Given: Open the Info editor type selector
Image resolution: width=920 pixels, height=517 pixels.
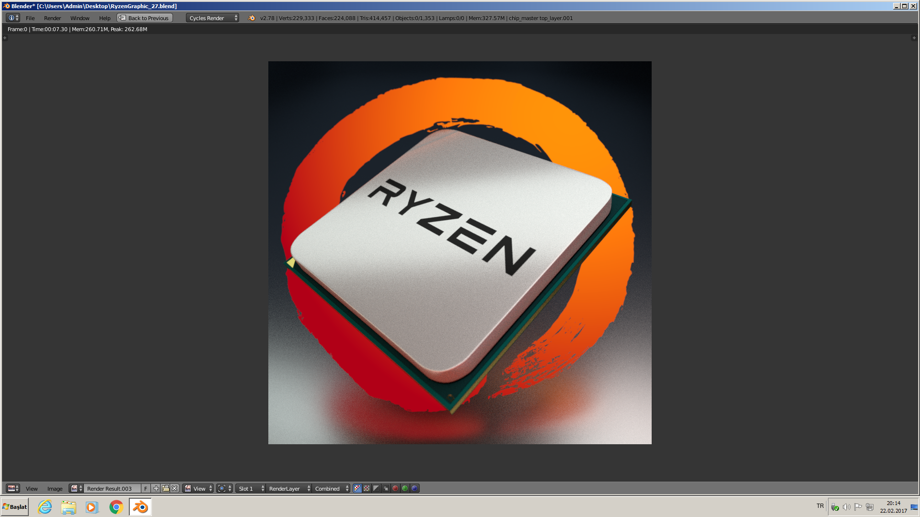Looking at the screenshot, I should [x=13, y=18].
